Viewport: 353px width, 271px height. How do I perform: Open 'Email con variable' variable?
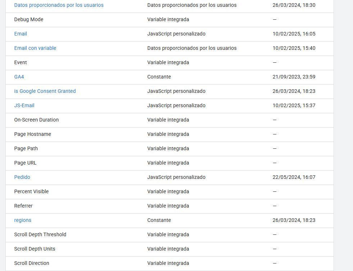pyautogui.click(x=35, y=48)
